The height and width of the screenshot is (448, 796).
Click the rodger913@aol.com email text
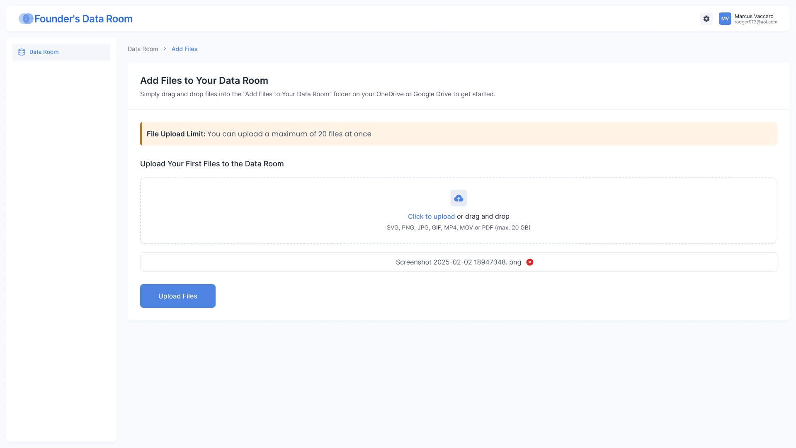pyautogui.click(x=755, y=22)
